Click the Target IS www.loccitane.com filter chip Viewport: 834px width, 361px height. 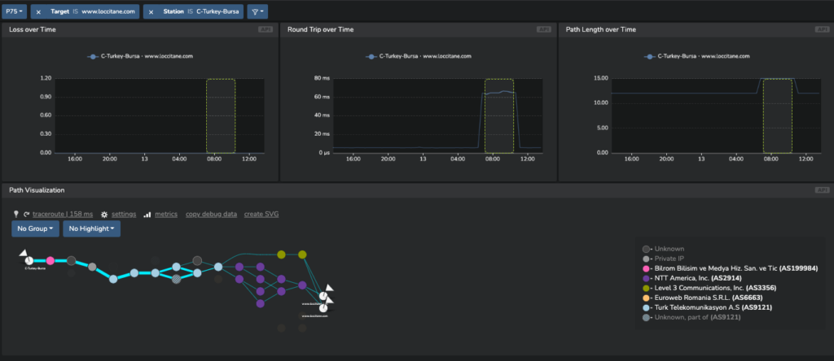click(85, 11)
